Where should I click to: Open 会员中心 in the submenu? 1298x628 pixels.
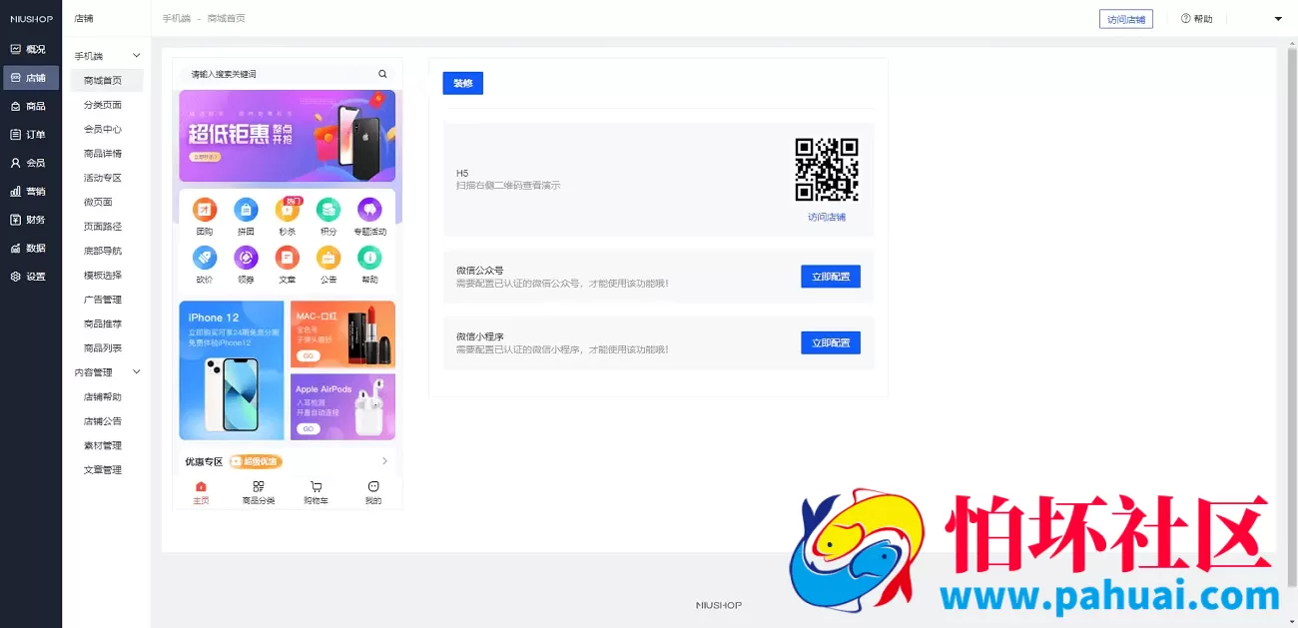103,129
